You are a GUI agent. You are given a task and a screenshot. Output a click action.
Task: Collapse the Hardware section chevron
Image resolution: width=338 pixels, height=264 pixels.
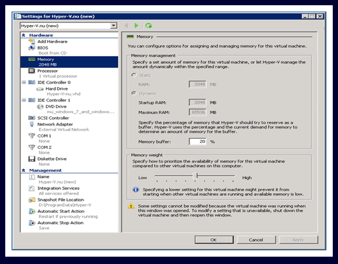(x=24, y=35)
